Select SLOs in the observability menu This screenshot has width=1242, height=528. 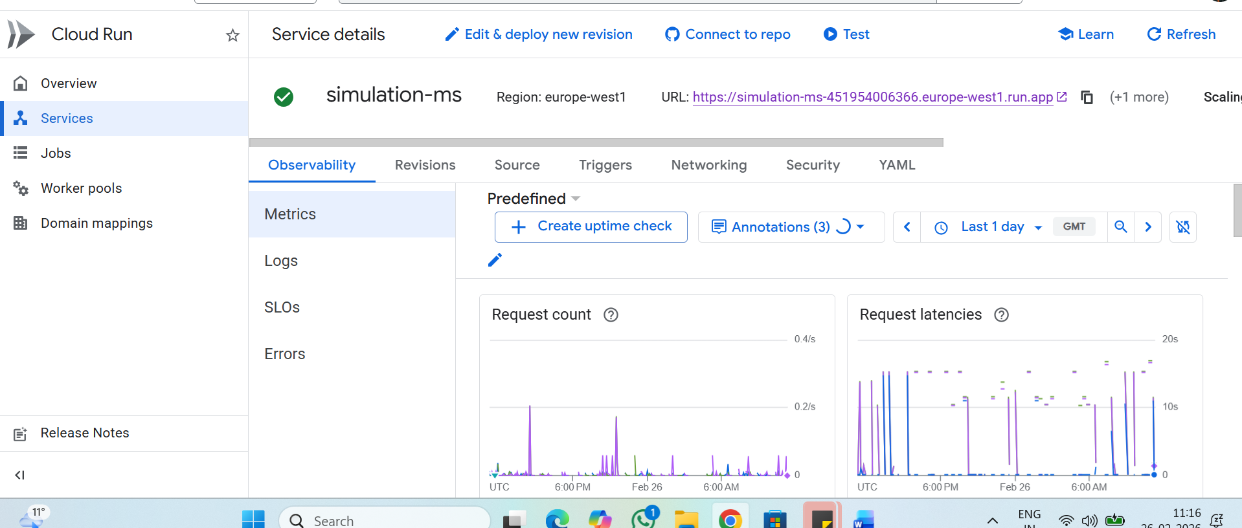352,307
